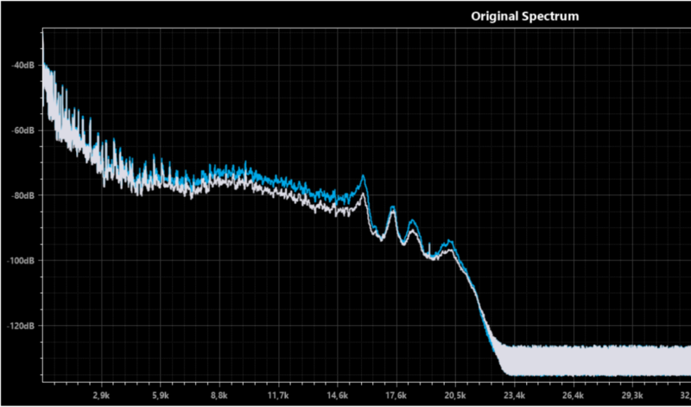Click the tallest spectrum peak past 14,6k
691x407 pixels.
pyautogui.click(x=364, y=177)
